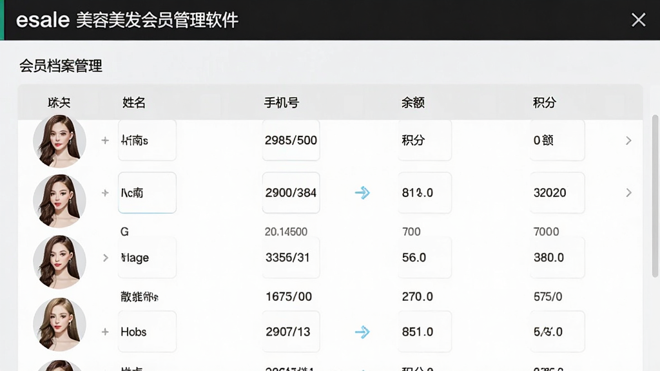The height and width of the screenshot is (371, 660).
Task: Click the balance field showing 56.0
Action: tap(425, 258)
